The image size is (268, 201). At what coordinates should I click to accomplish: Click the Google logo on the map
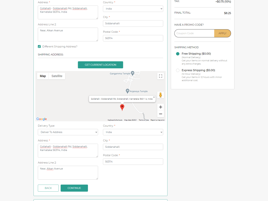click(x=42, y=119)
